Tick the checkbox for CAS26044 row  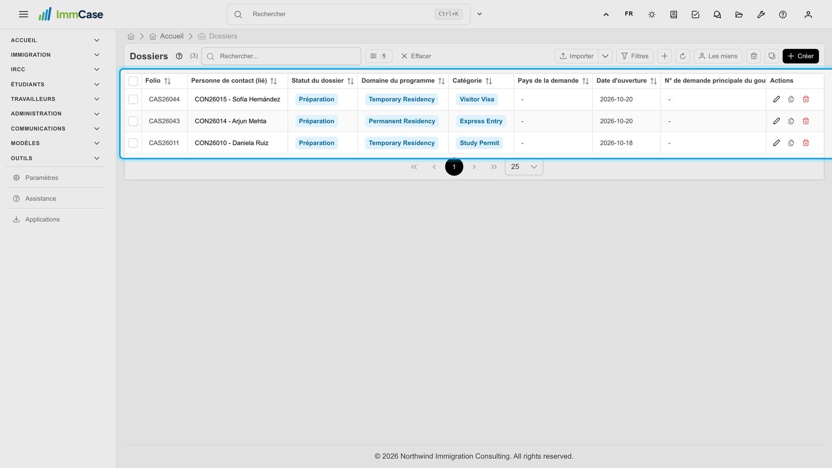(133, 99)
